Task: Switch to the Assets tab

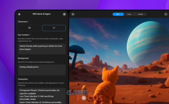Action: tap(140, 14)
